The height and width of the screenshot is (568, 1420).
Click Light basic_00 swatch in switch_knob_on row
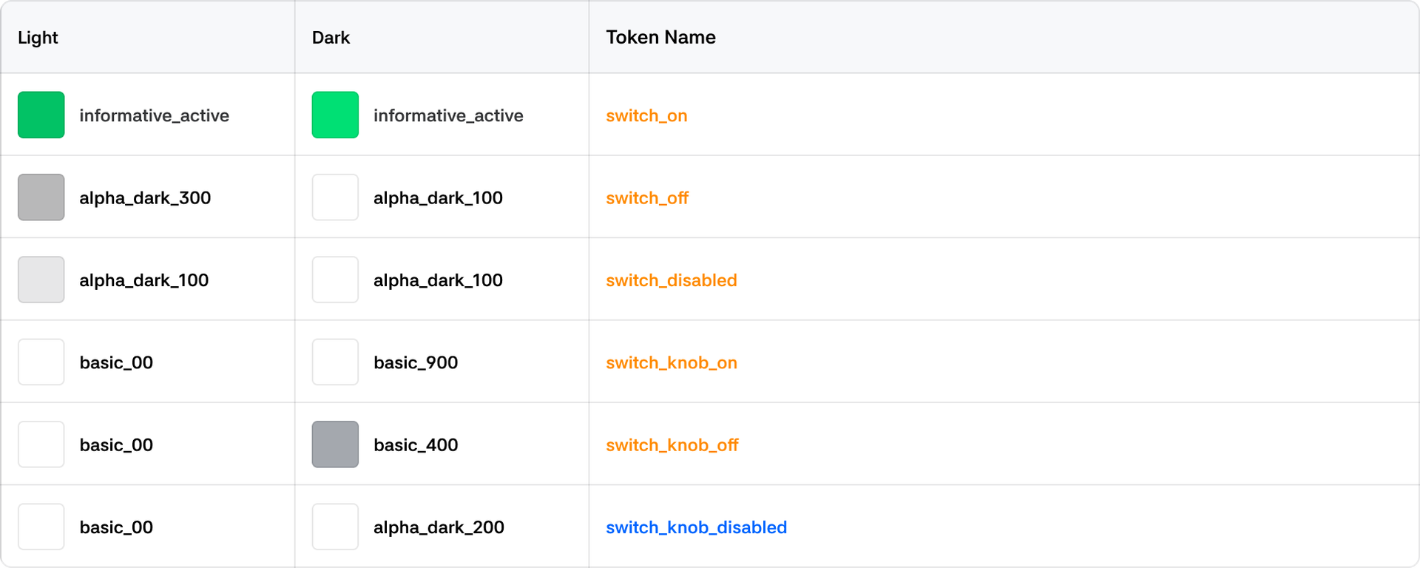pos(41,362)
